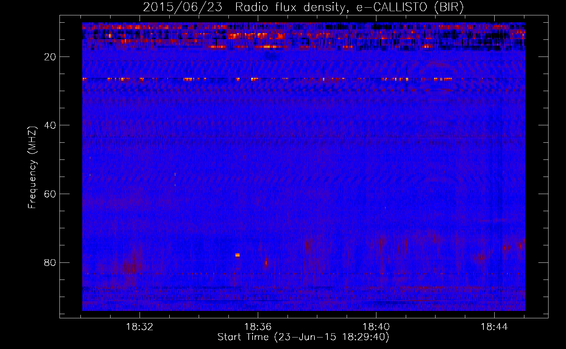Click the "Start Time (23-Jun-15 18:29:40)" label

click(303, 337)
